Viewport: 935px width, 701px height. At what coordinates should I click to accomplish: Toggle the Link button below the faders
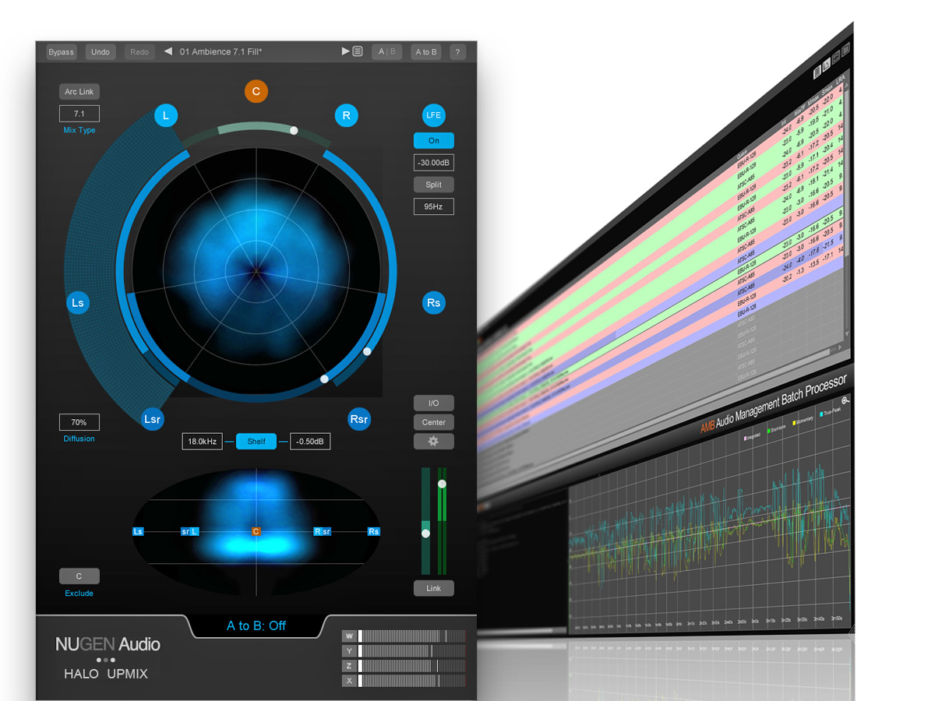(x=433, y=588)
